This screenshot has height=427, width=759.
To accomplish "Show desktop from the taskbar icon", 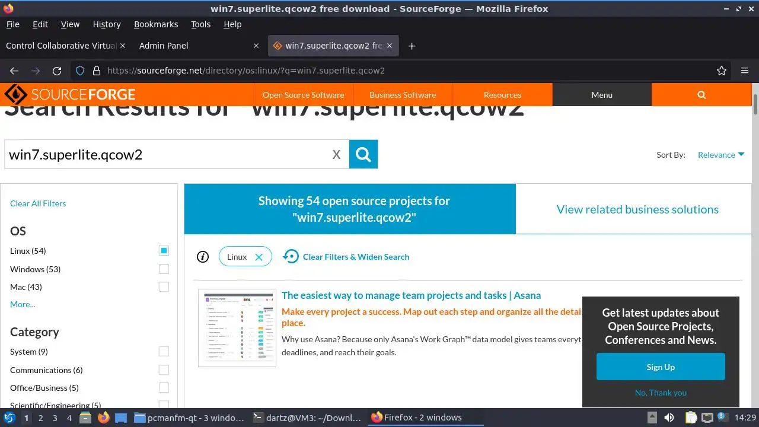I will (121, 418).
